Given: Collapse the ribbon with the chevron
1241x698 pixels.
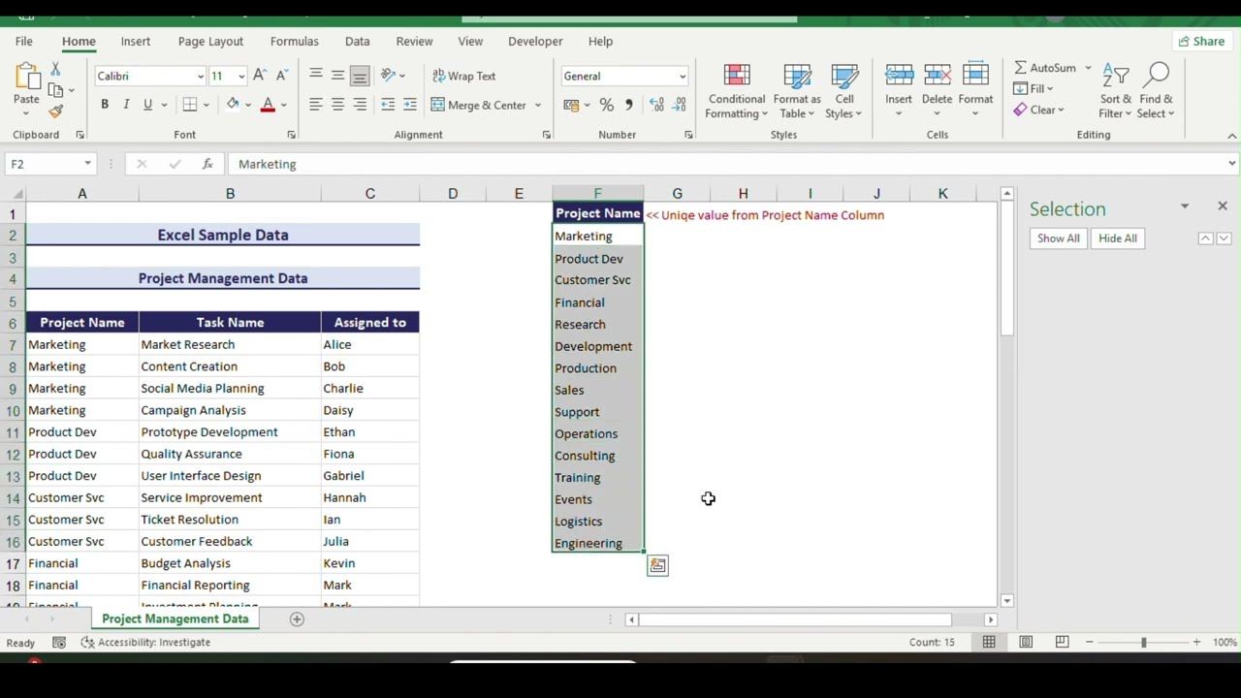Looking at the screenshot, I should click(x=1231, y=136).
